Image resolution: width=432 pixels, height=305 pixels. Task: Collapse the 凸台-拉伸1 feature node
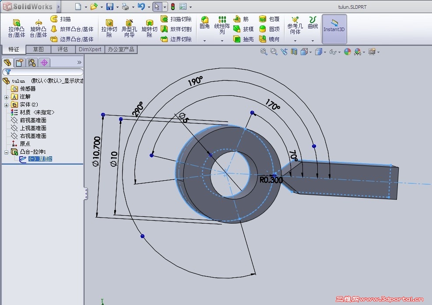point(6,152)
